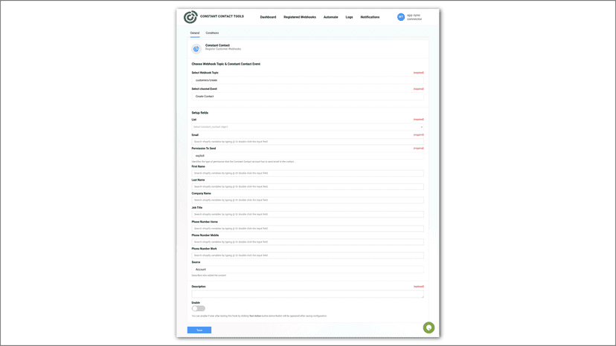
Task: Click the 'Setup fields' section heading
Action: 200,113
